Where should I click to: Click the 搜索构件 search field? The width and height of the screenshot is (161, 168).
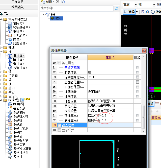coord(77,8)
